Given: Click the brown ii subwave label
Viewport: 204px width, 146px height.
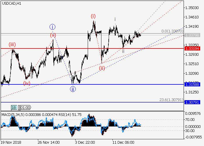Looking at the screenshot, I should (x=123, y=51).
